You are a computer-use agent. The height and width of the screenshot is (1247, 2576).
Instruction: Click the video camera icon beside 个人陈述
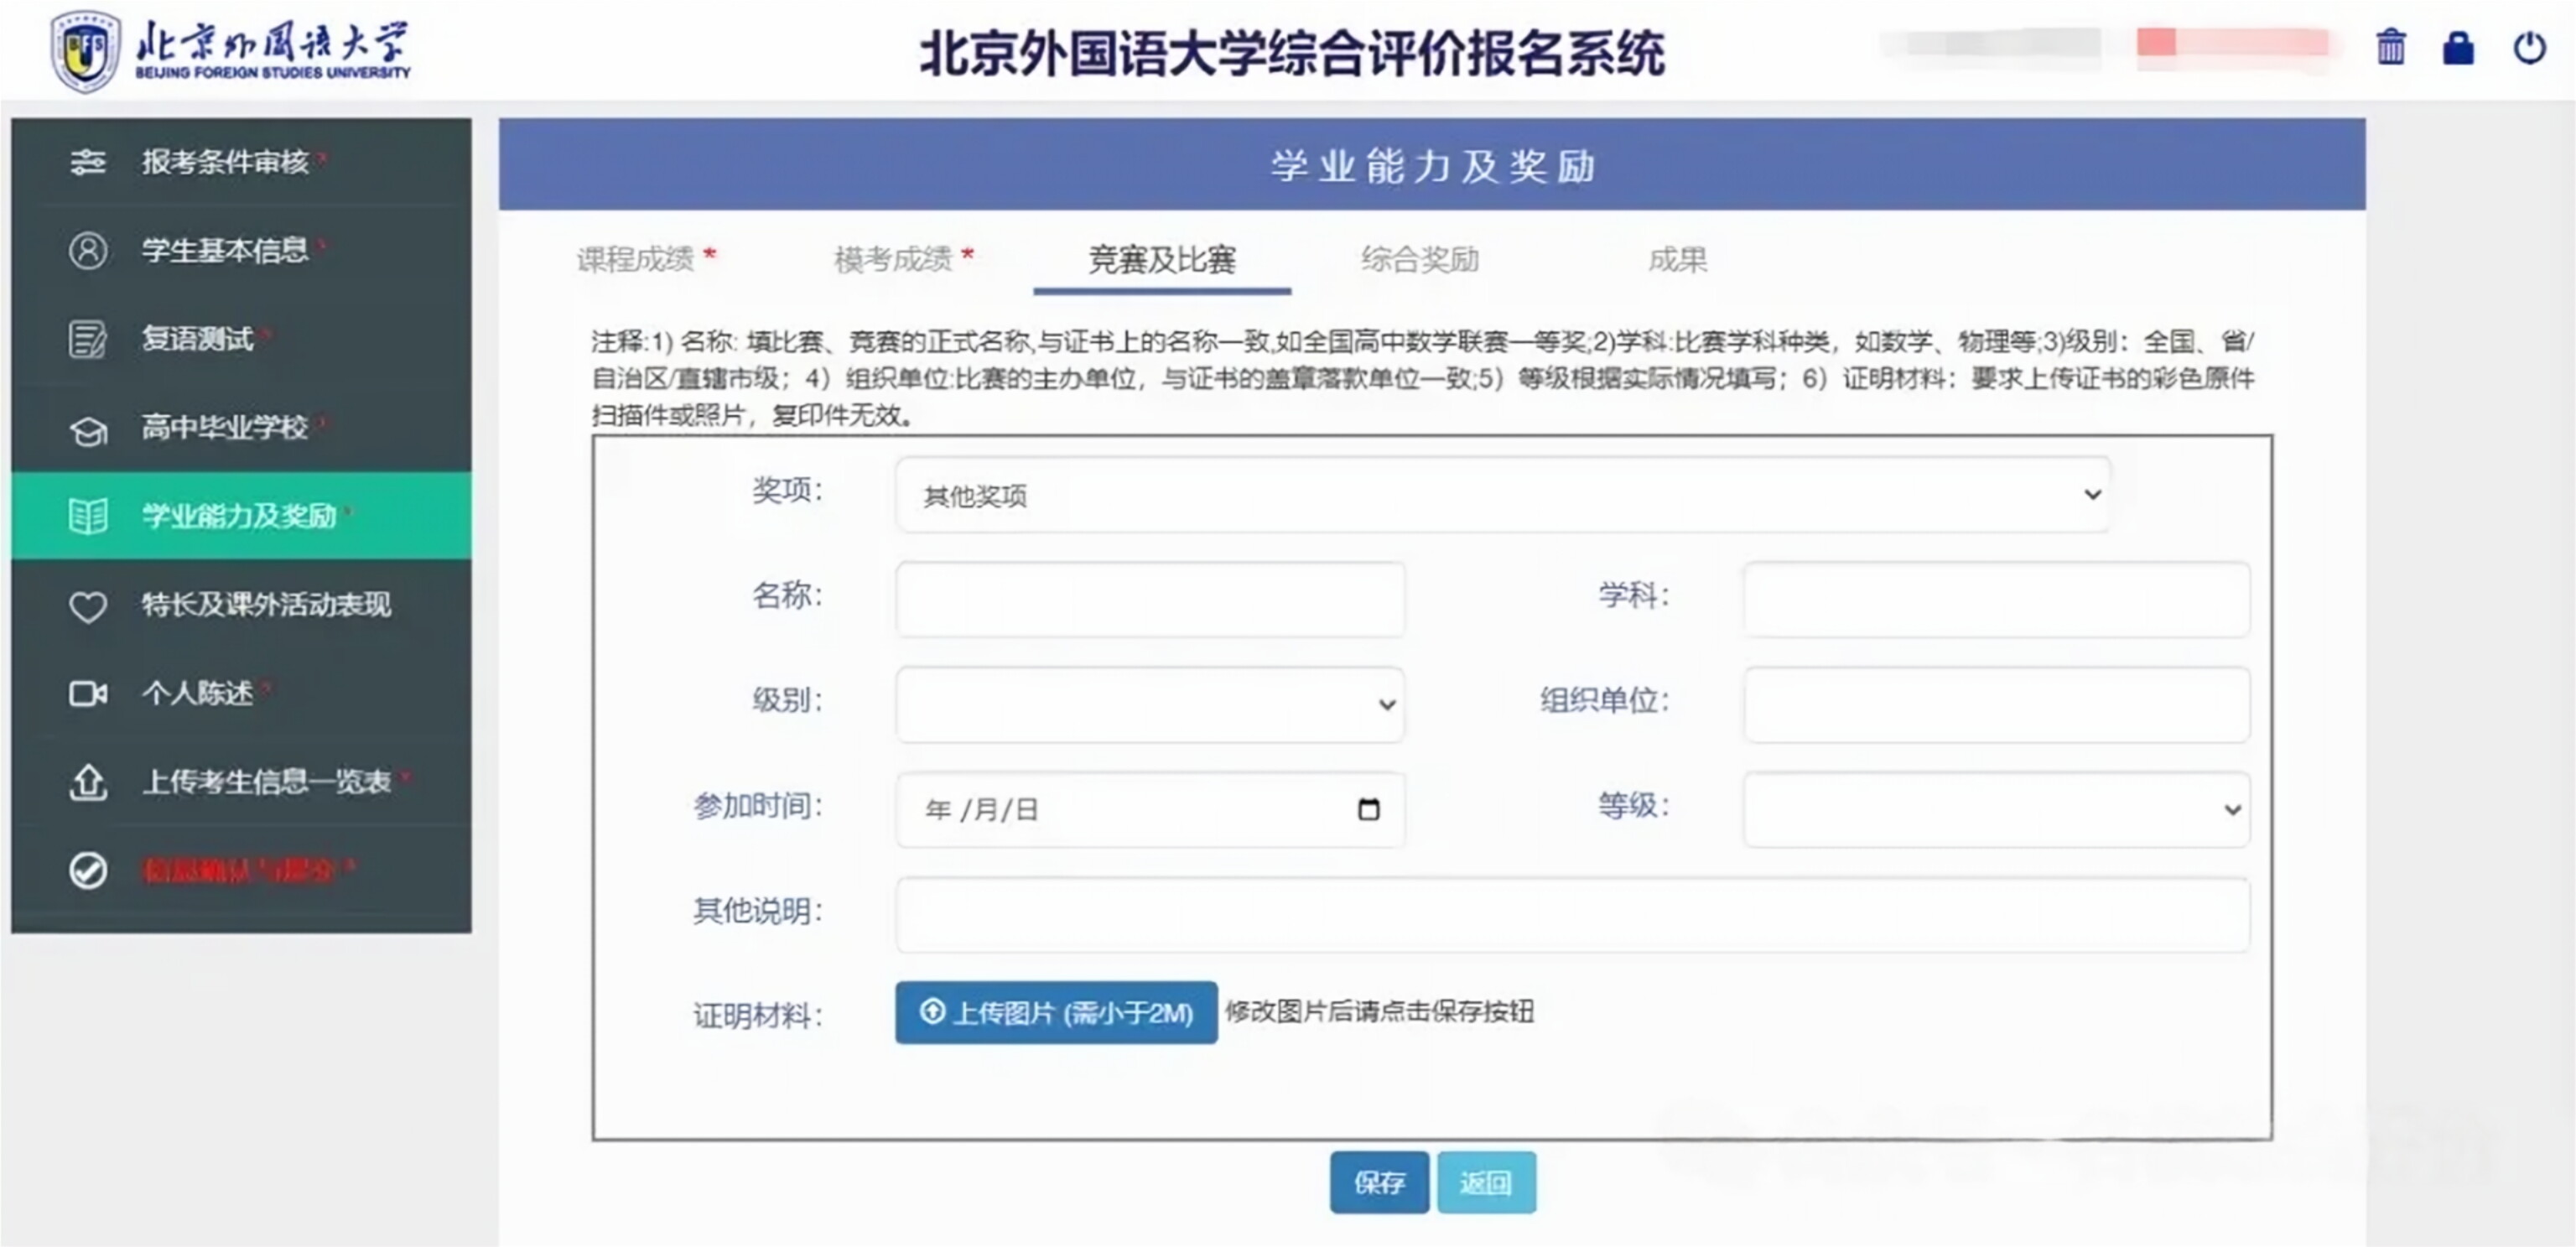pos(88,693)
